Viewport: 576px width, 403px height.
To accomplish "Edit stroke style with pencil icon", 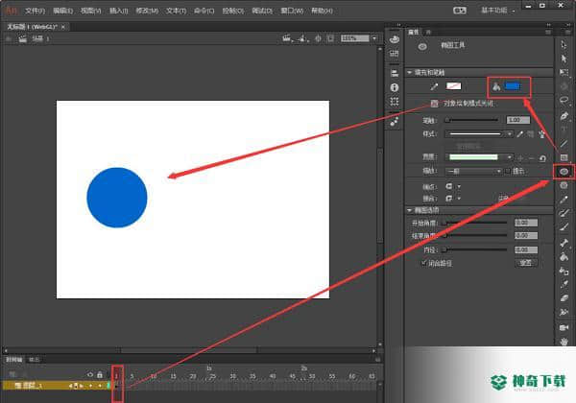I will [x=519, y=134].
